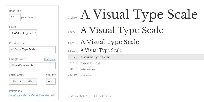Open the Find a Font link
204x102 pixels.
pos(50,59)
